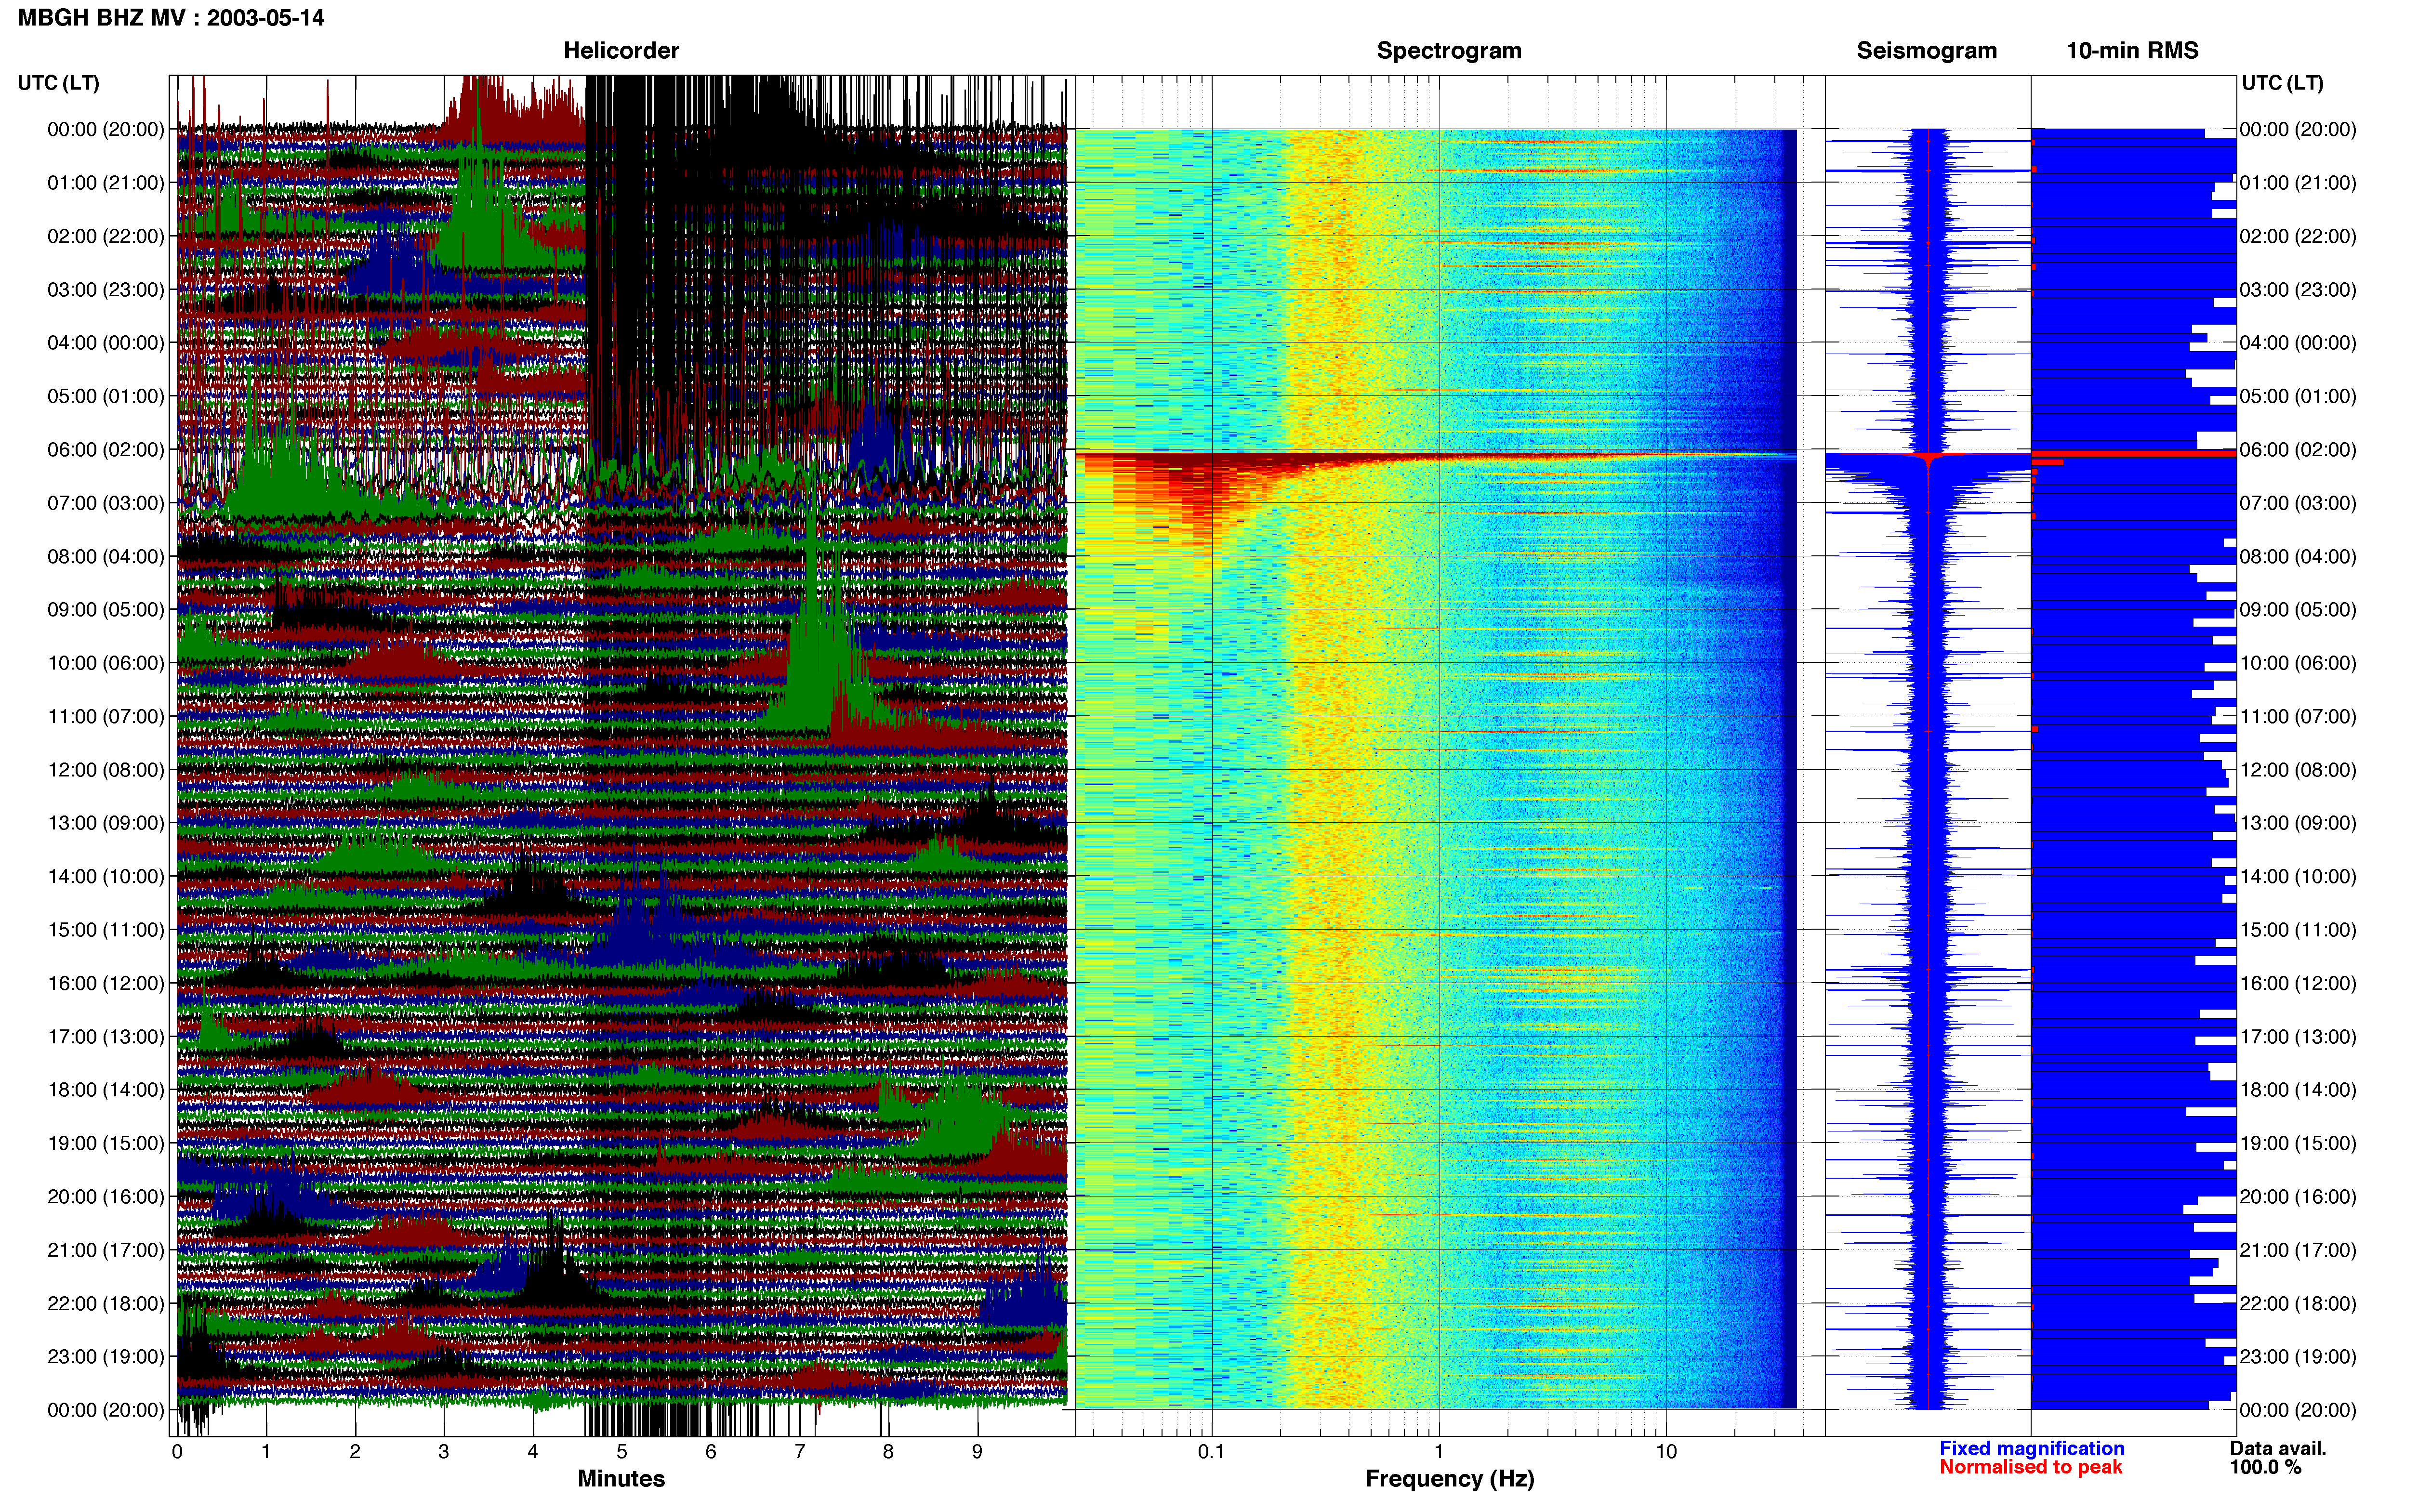This screenshot has width=2418, height=1512.
Task: Click the Seismogram panel heading
Action: 1926,51
